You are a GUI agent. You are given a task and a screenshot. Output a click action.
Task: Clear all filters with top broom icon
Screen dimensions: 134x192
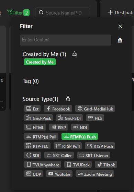click(x=120, y=40)
